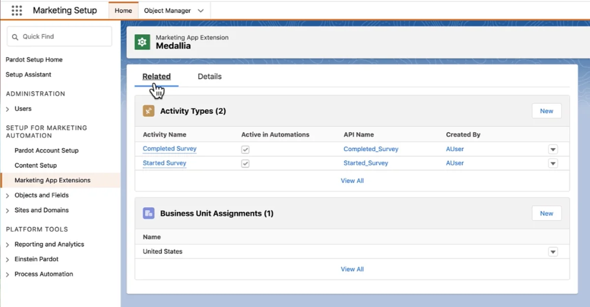The height and width of the screenshot is (307, 590).
Task: Expand Sites and Domains section
Action: click(7, 210)
